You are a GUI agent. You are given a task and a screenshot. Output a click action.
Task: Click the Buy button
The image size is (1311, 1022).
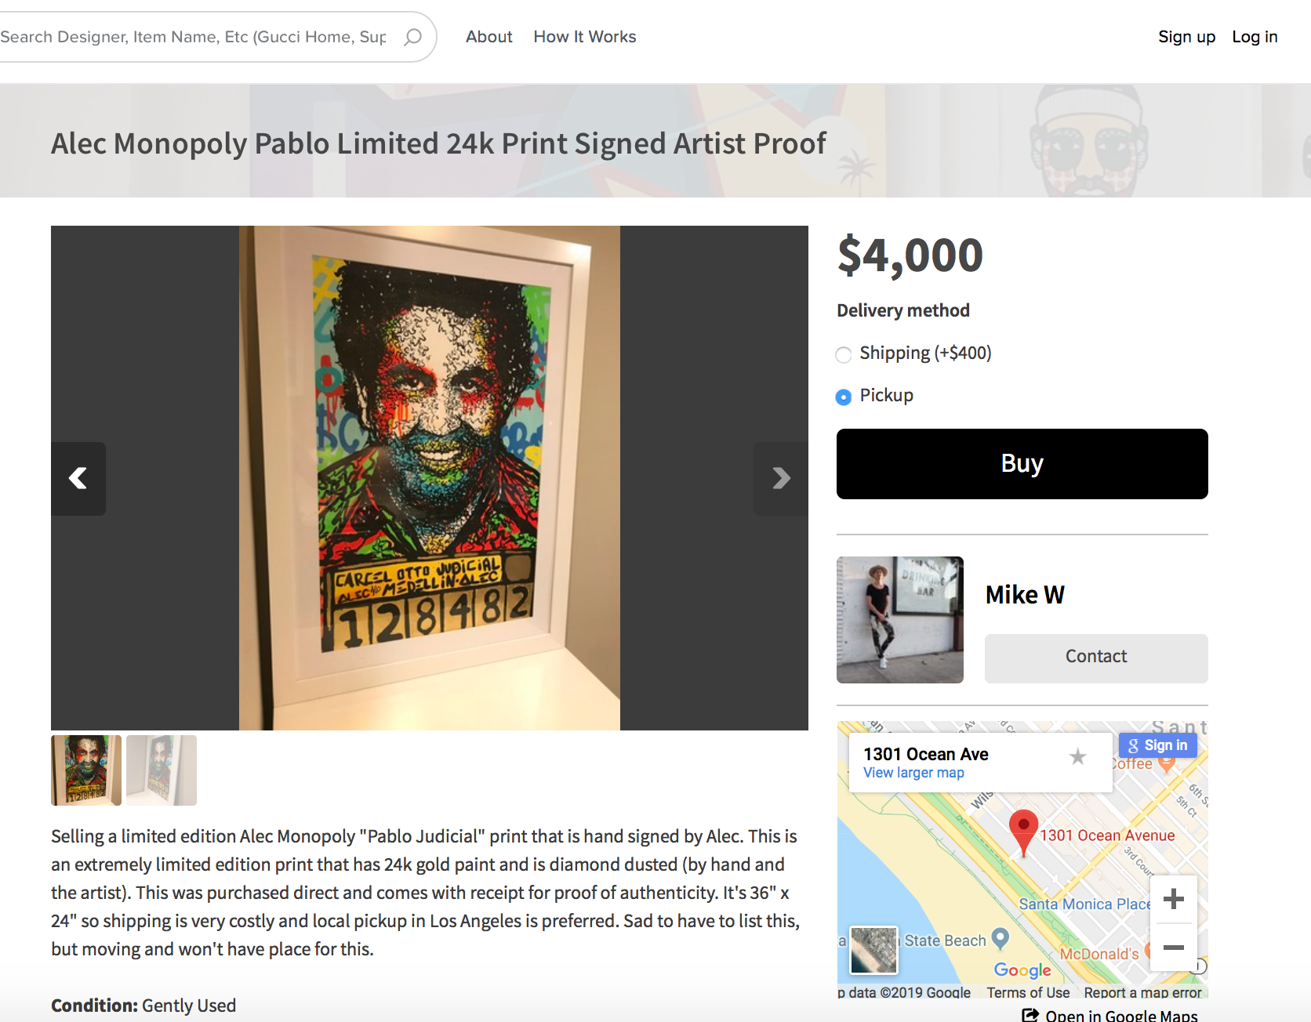coord(1022,464)
